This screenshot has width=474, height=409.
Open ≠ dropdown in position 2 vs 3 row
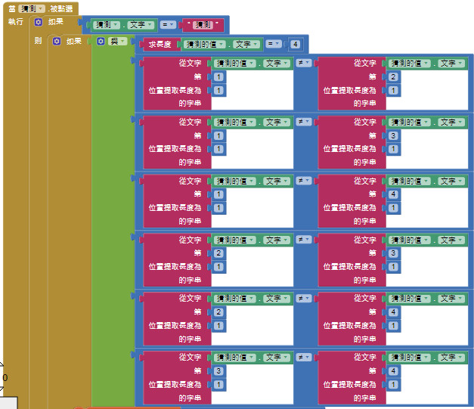tap(303, 240)
